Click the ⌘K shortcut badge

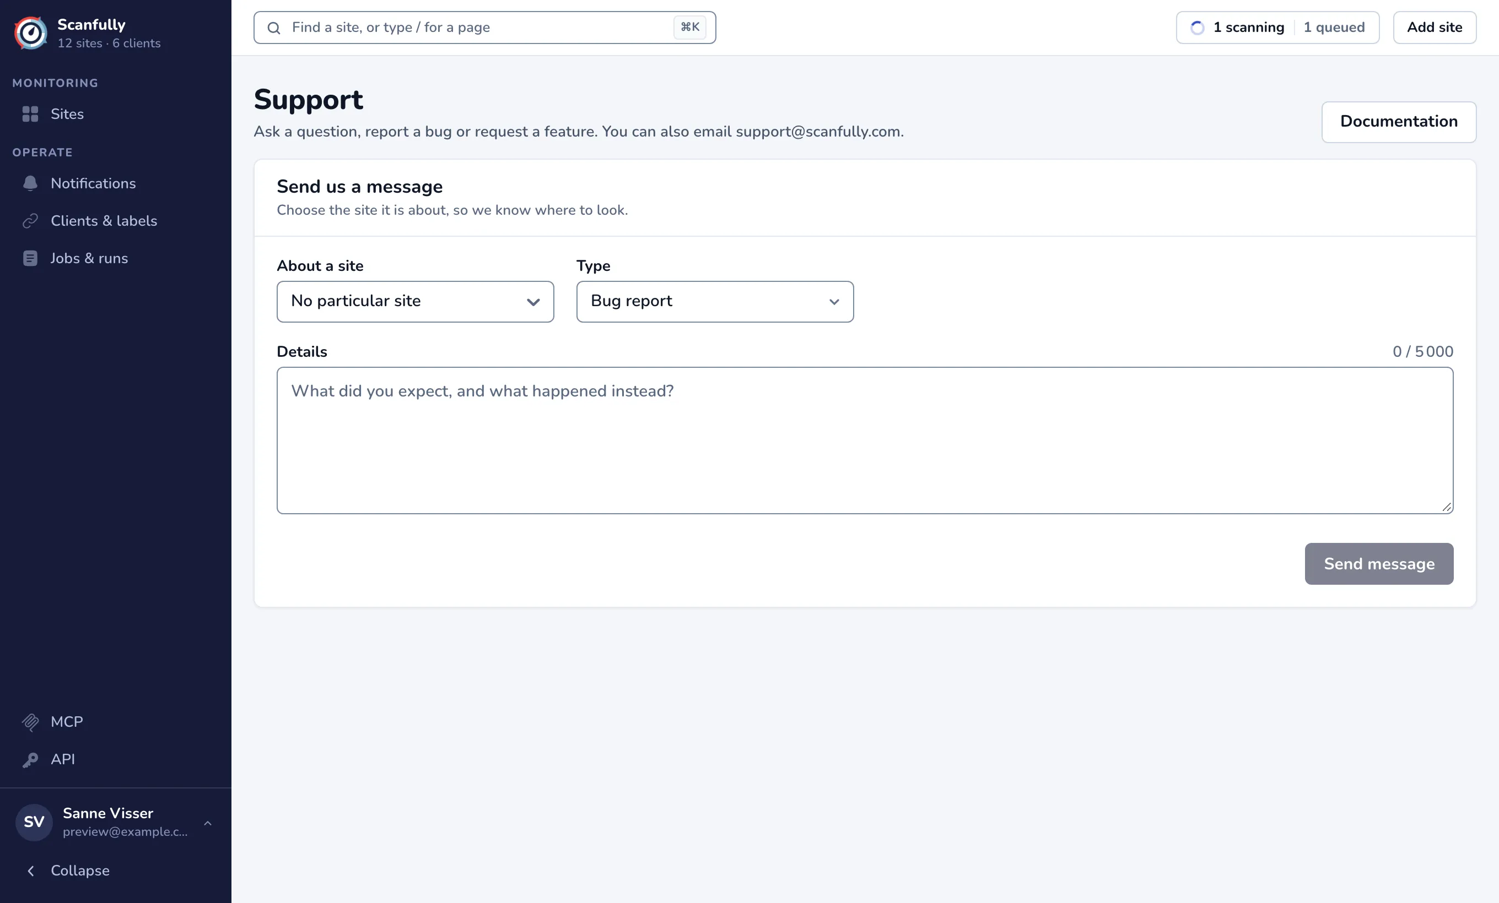point(689,28)
